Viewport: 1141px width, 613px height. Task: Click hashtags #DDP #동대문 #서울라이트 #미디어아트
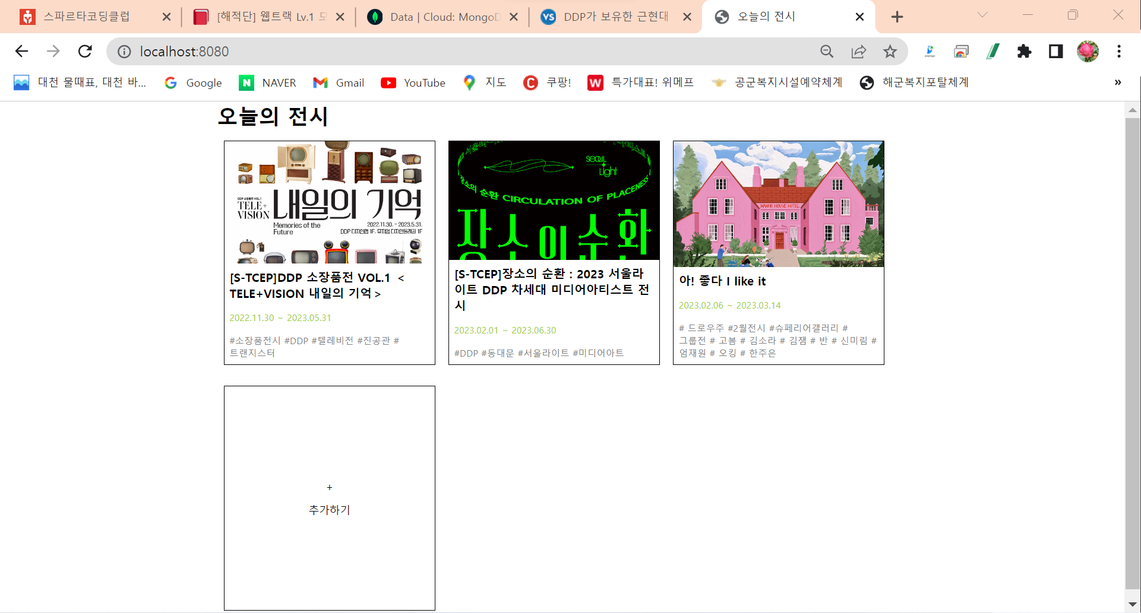[539, 353]
